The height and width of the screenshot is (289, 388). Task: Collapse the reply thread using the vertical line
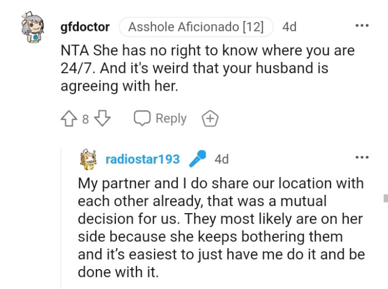pyautogui.click(x=61, y=219)
